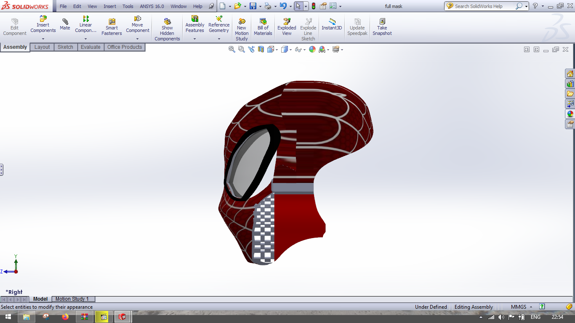The image size is (575, 323).
Task: Create an Exploded View
Action: point(287,27)
